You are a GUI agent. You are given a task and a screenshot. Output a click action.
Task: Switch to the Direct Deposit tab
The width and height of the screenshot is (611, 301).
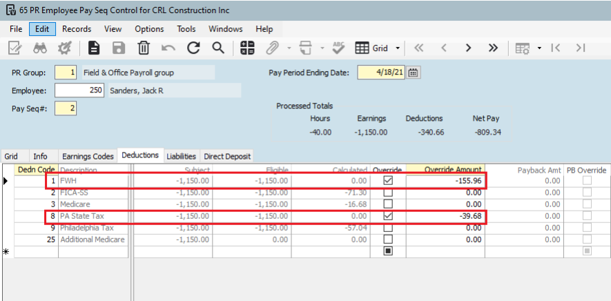227,156
